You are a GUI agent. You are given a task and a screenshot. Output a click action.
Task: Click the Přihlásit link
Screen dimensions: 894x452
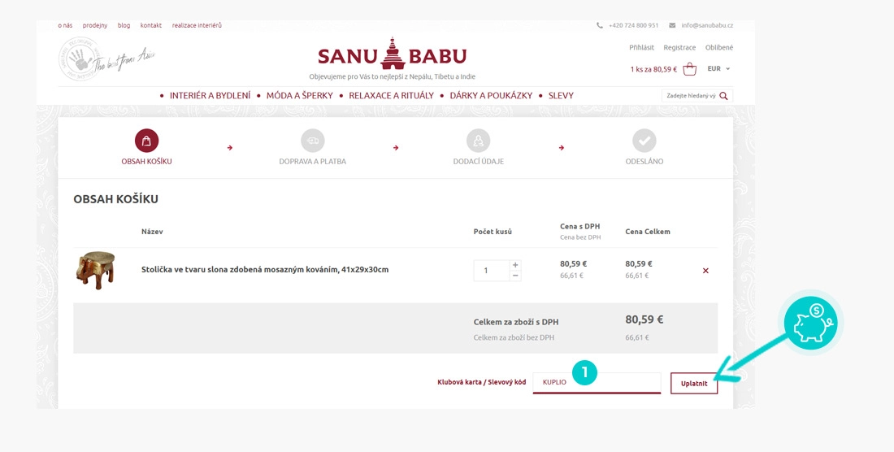coord(641,48)
